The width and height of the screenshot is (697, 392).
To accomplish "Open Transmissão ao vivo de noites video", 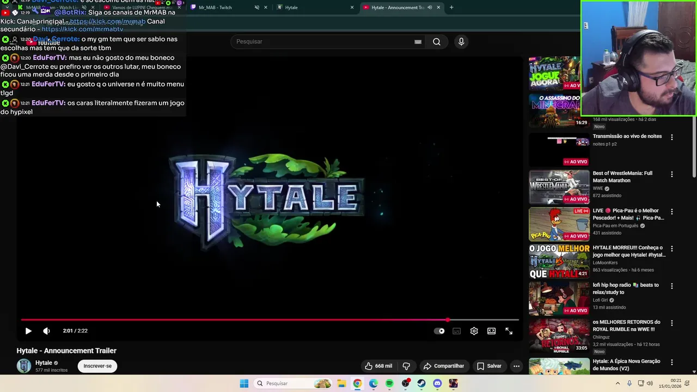I will [x=627, y=136].
